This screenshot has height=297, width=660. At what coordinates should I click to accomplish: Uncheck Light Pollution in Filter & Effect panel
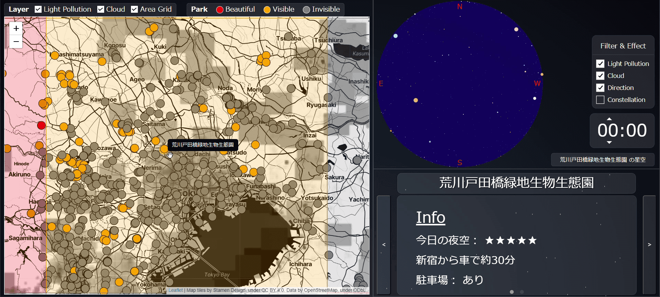point(600,64)
